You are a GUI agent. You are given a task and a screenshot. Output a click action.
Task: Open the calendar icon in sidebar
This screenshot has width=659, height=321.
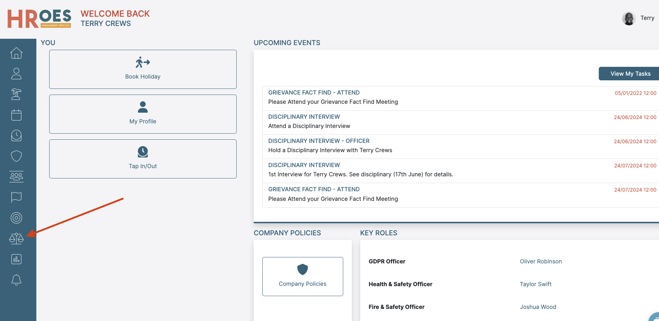pyautogui.click(x=16, y=115)
